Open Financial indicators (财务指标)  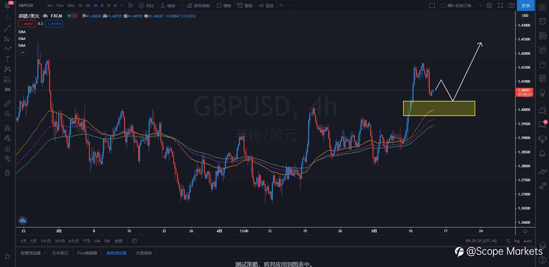[198, 5]
